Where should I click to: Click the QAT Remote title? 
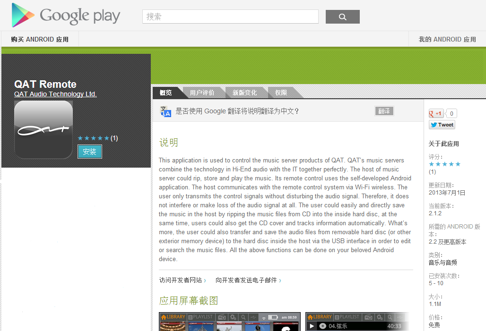45,84
